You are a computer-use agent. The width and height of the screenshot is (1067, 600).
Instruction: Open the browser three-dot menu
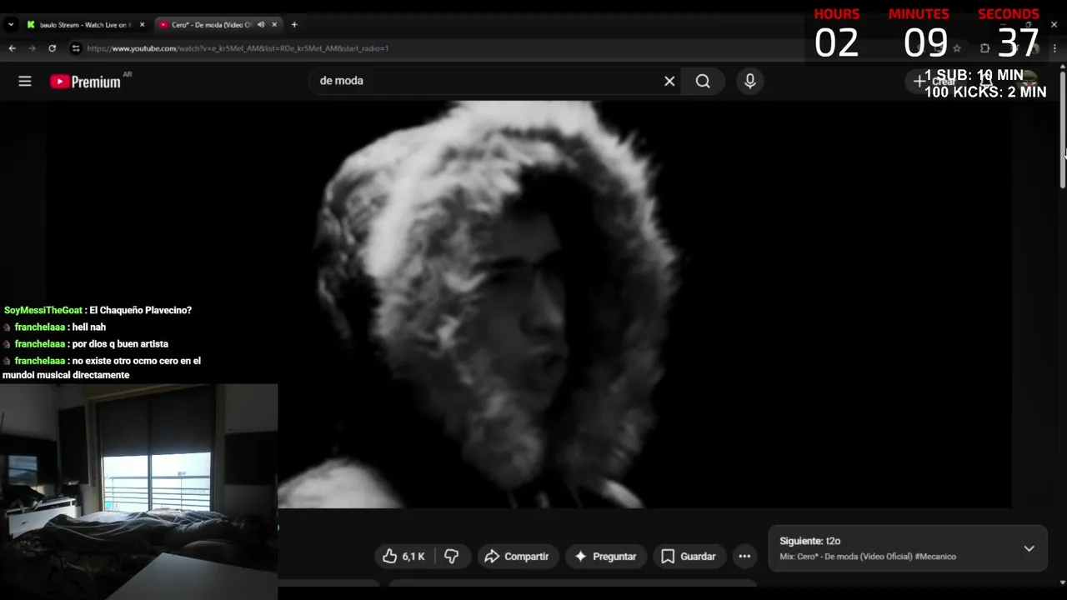pyautogui.click(x=1054, y=48)
